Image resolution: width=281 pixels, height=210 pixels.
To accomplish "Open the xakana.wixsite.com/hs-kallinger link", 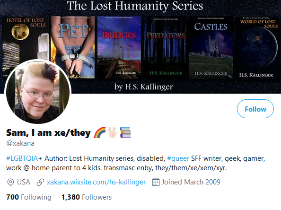I will click(x=96, y=182).
